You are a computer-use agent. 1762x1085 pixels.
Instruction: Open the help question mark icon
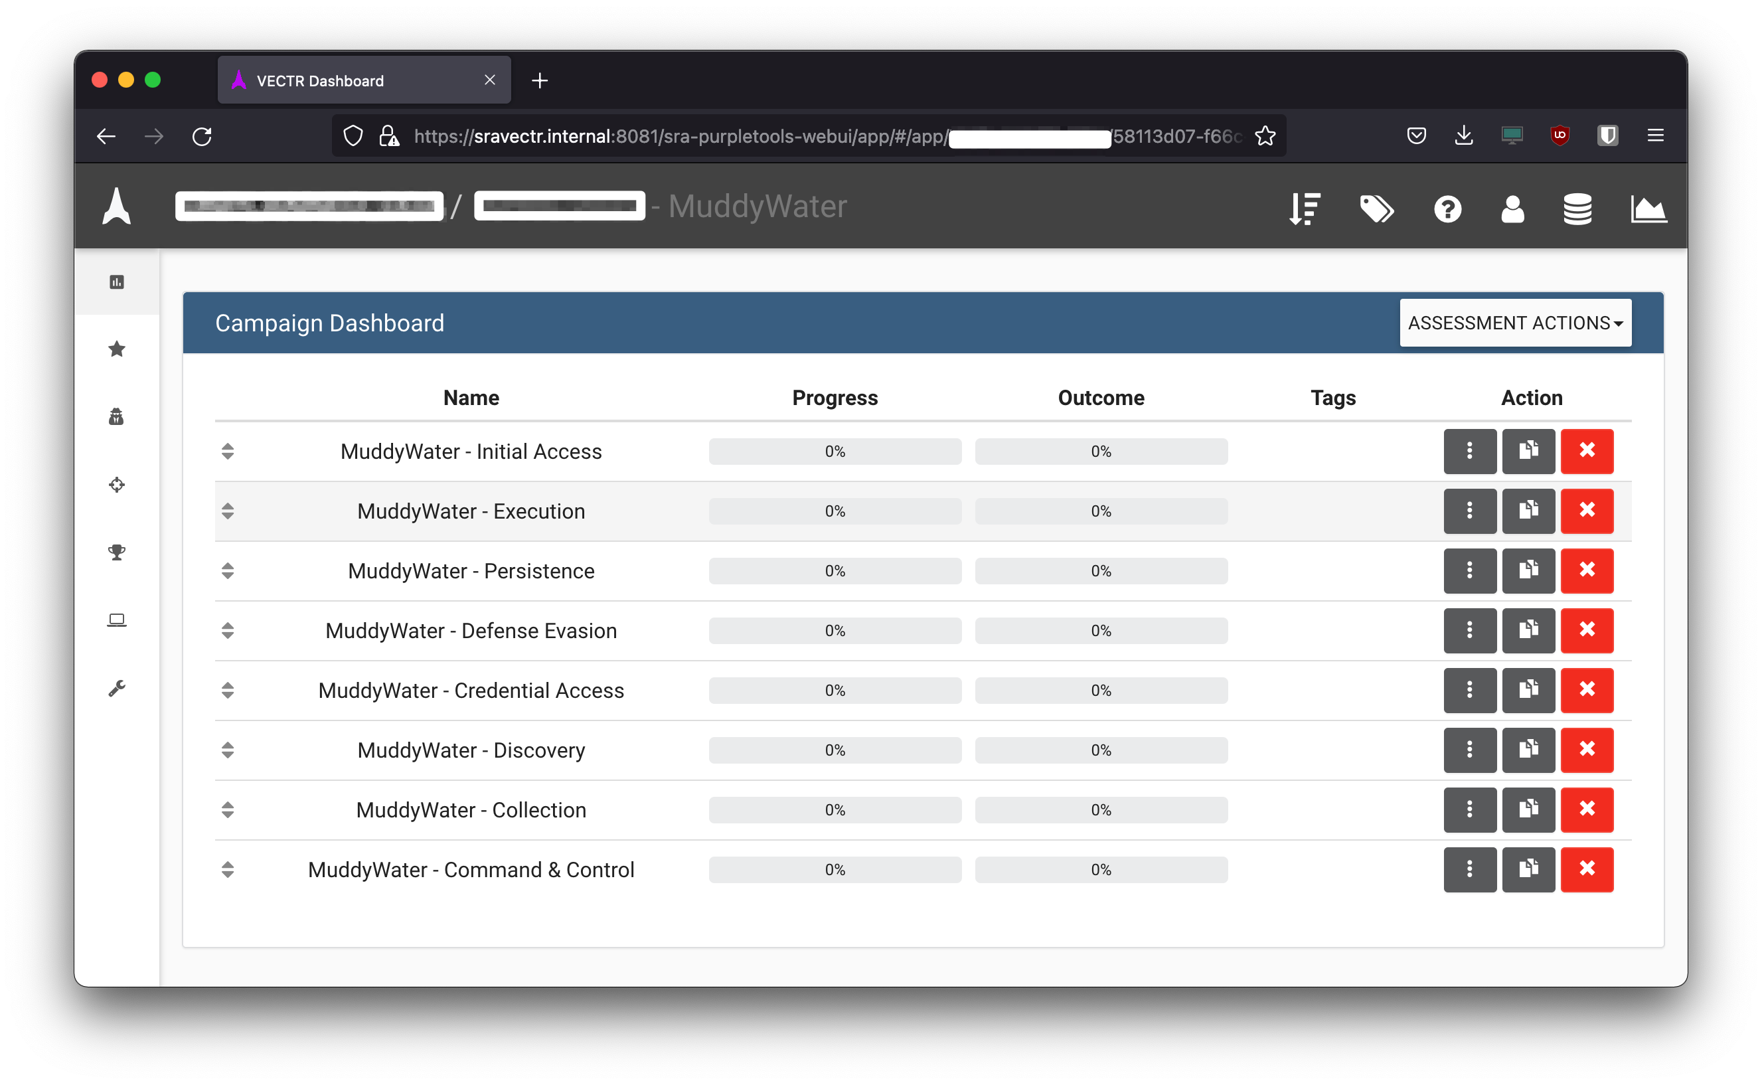[1447, 209]
